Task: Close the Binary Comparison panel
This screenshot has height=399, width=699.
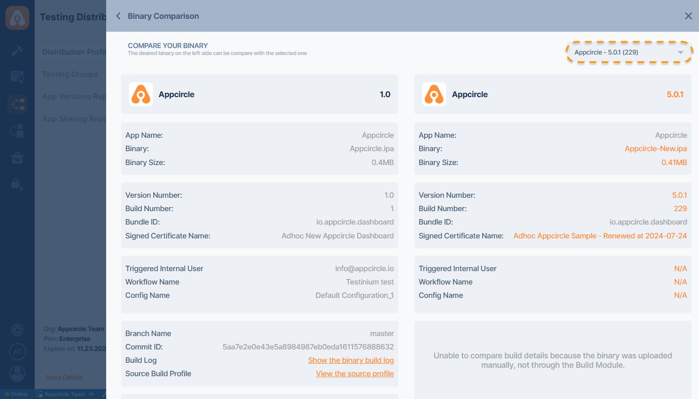Action: 688,16
